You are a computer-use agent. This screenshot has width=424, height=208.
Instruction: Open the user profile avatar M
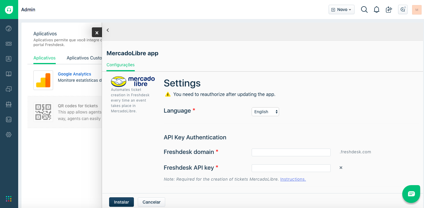pos(417,10)
